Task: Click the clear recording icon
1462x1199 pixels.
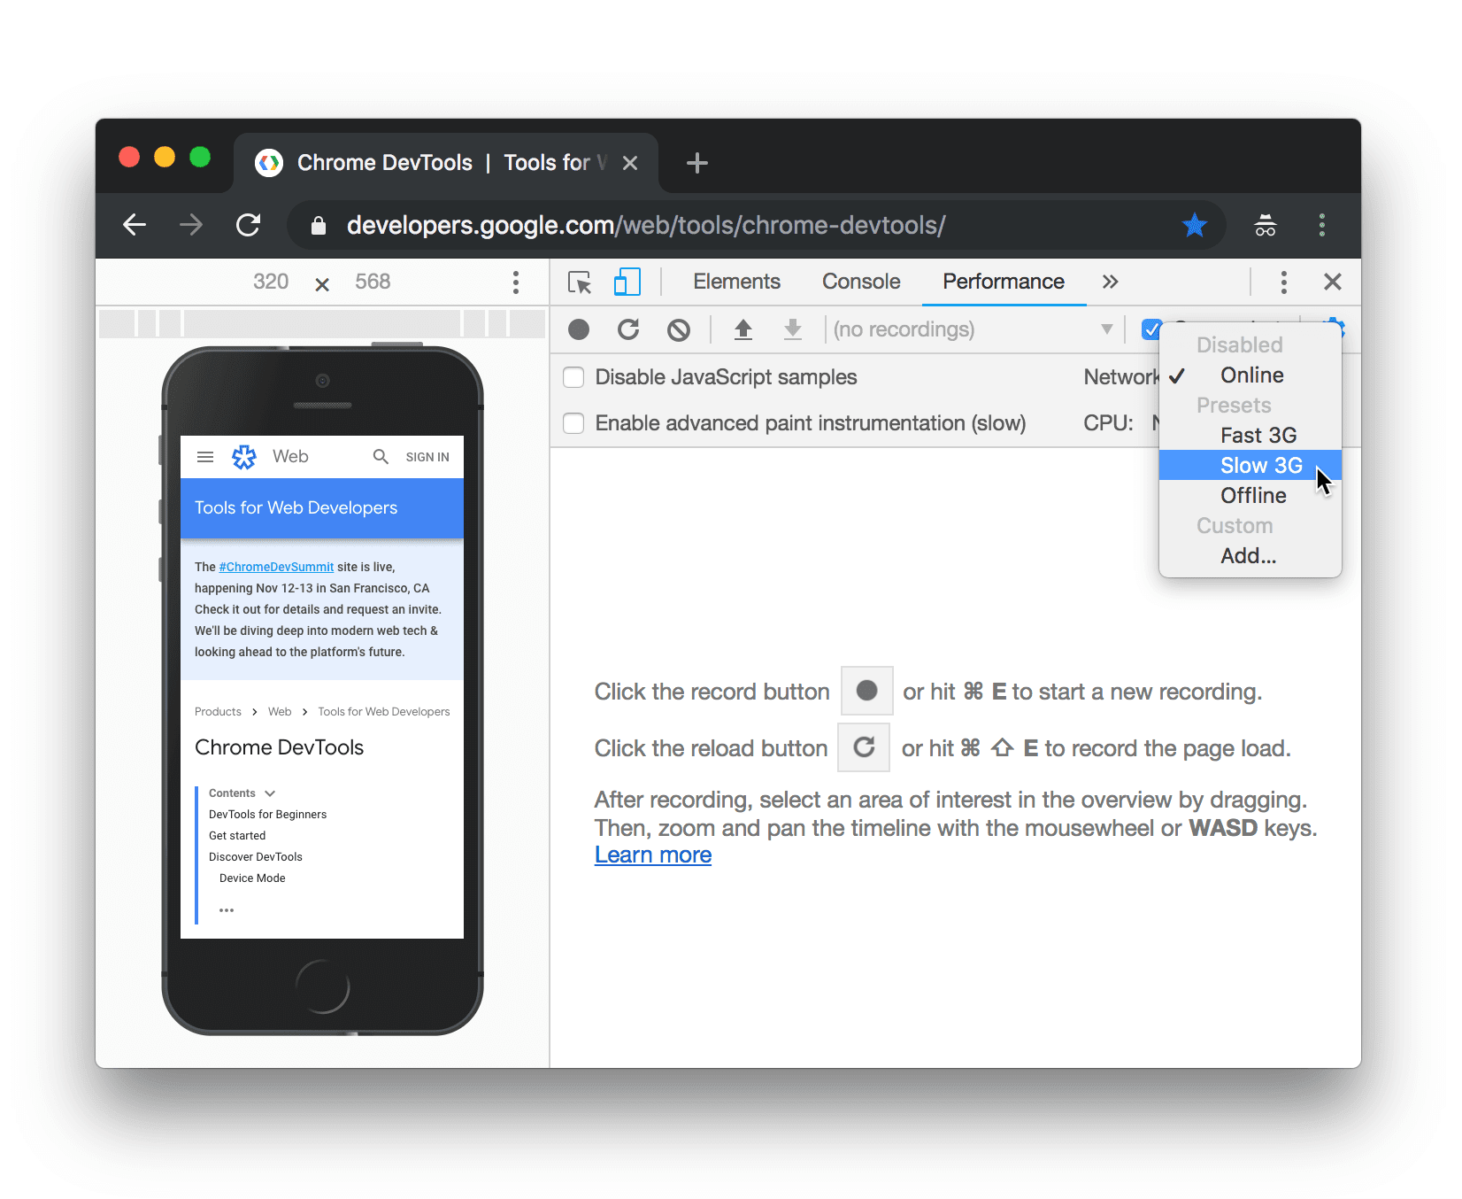Action: [679, 330]
